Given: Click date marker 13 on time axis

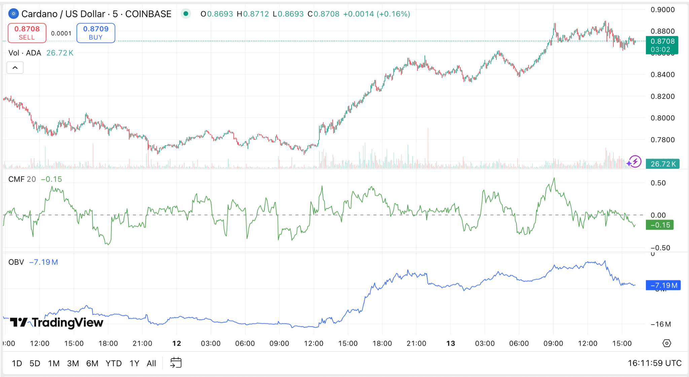Looking at the screenshot, I should click(450, 343).
